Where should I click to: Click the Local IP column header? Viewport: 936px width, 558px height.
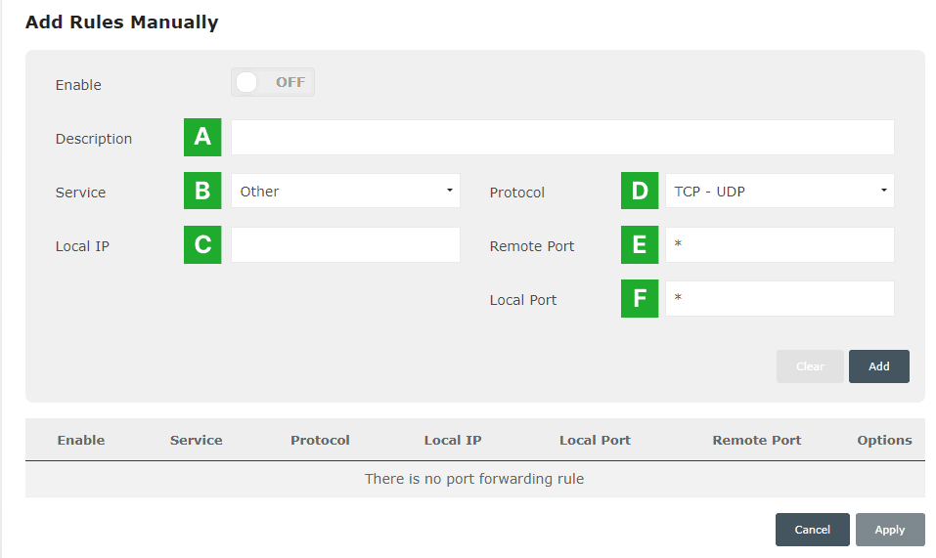coord(453,441)
